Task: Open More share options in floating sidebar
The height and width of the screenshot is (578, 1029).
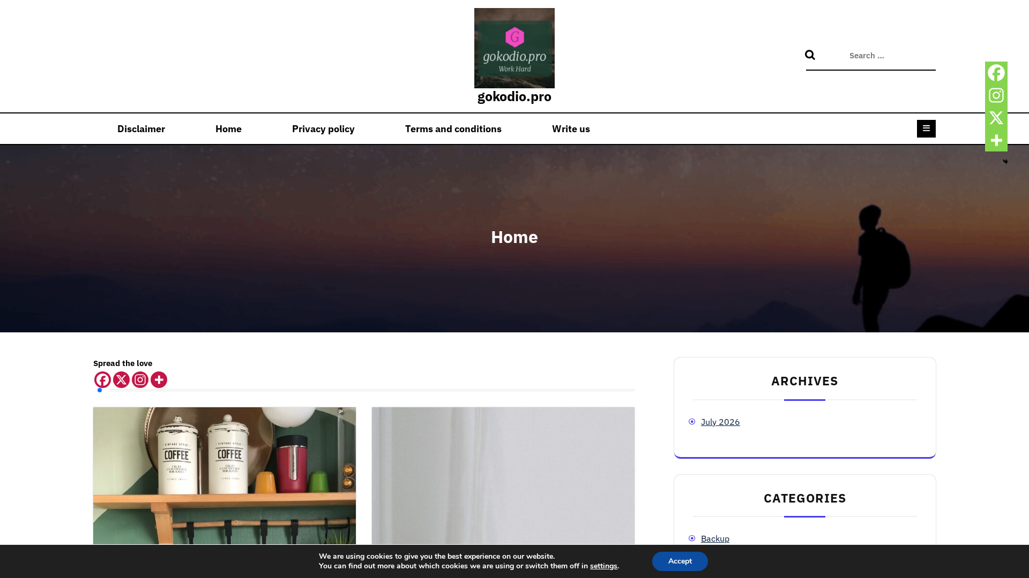Action: [996, 140]
